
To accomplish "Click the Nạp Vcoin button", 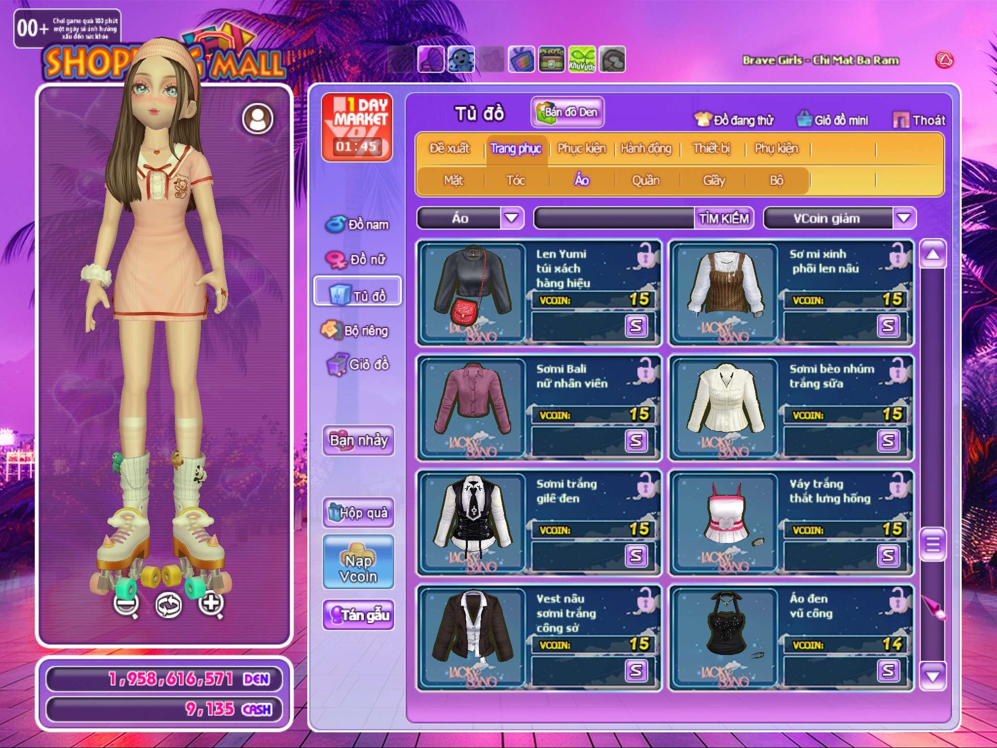I will 358,561.
